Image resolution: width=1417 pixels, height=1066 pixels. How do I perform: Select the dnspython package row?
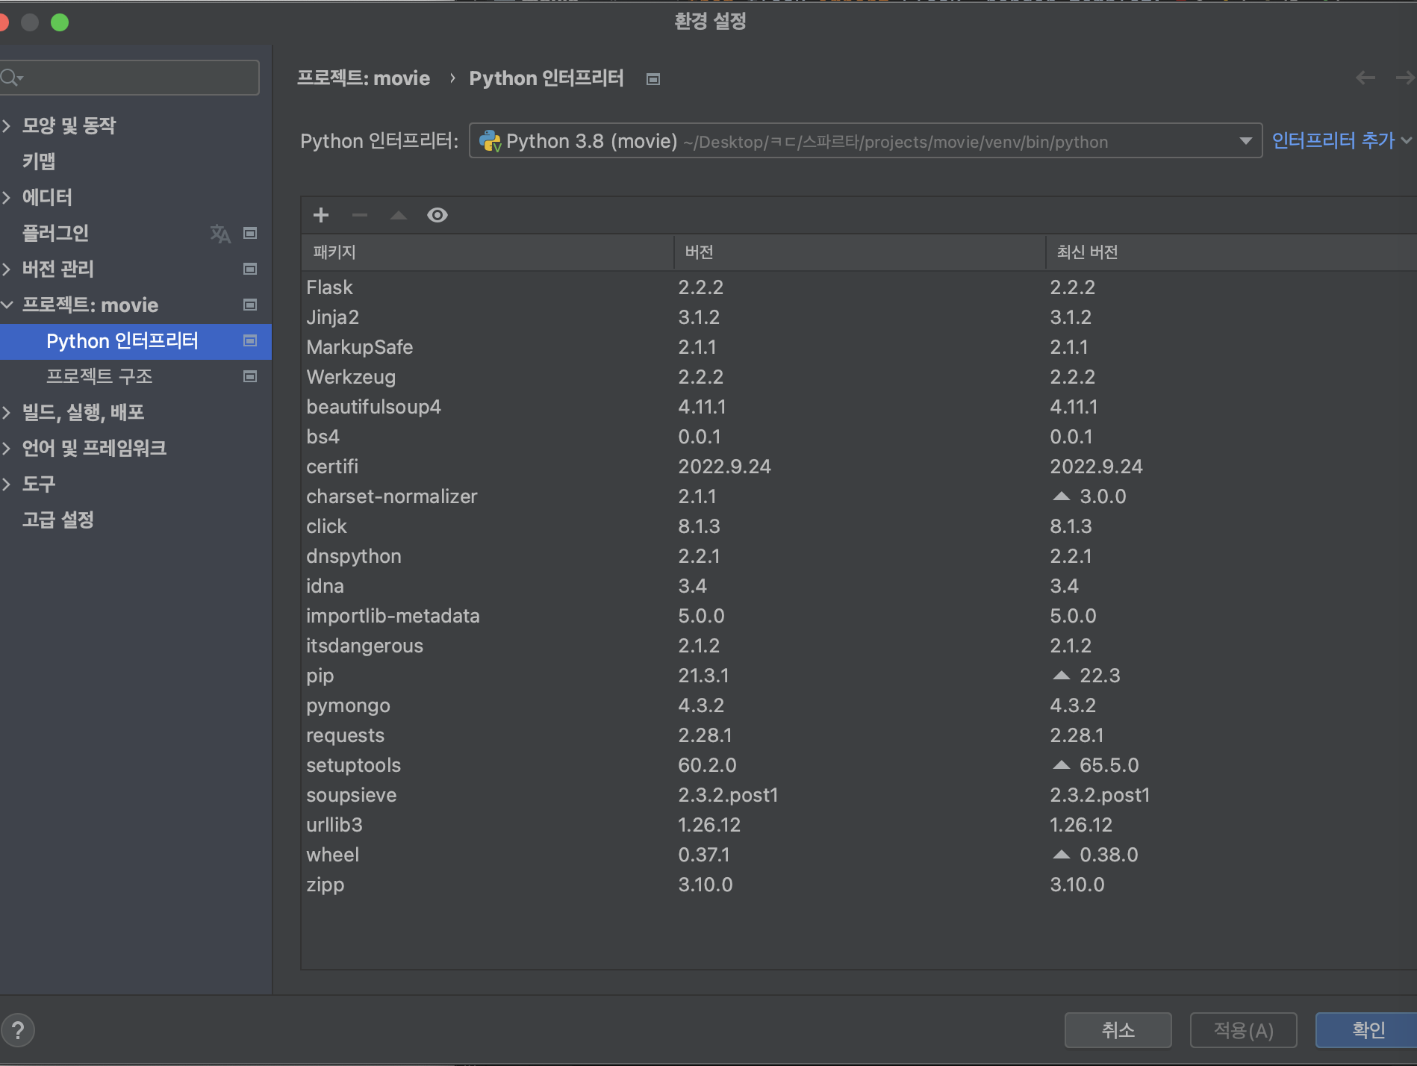tap(859, 556)
